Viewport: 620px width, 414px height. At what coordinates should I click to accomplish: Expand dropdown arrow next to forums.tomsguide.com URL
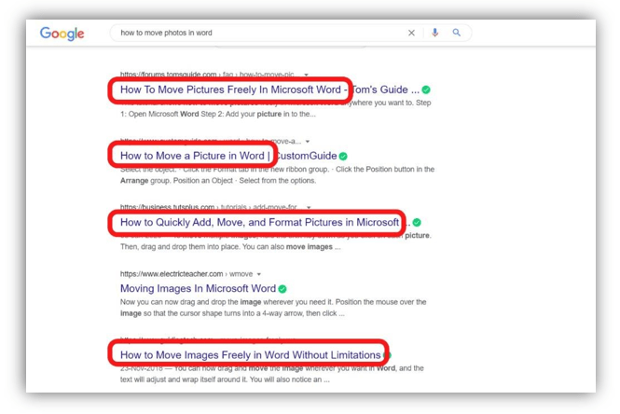tap(306, 75)
